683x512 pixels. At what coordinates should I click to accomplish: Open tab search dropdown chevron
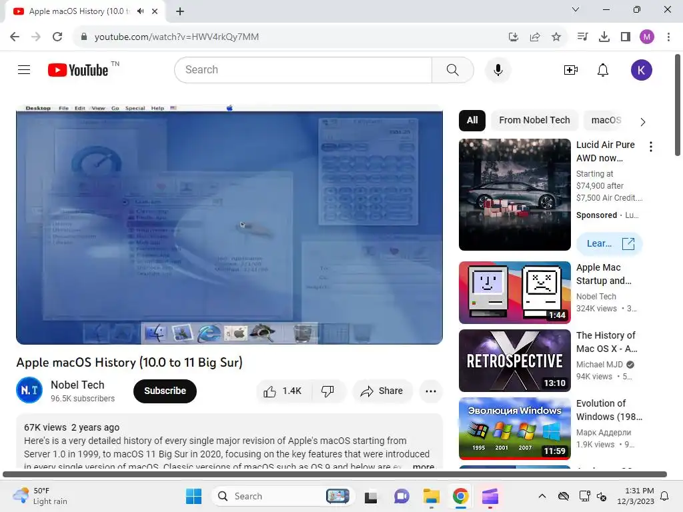pos(576,9)
